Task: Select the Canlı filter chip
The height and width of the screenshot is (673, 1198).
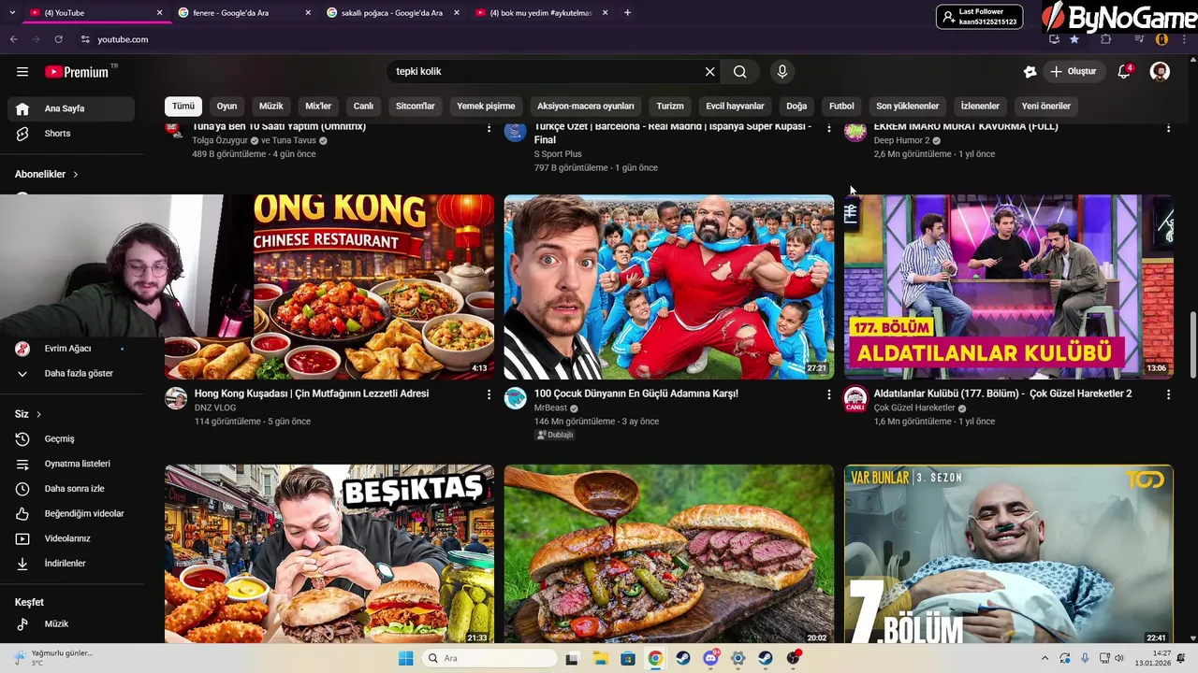Action: click(363, 106)
